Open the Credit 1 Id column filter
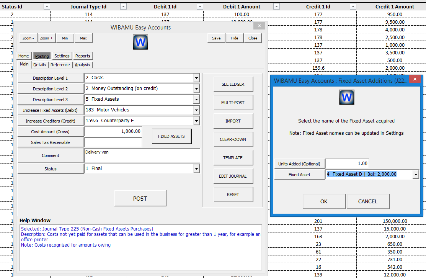Screen dimensions: 426x278 (x=353, y=6)
